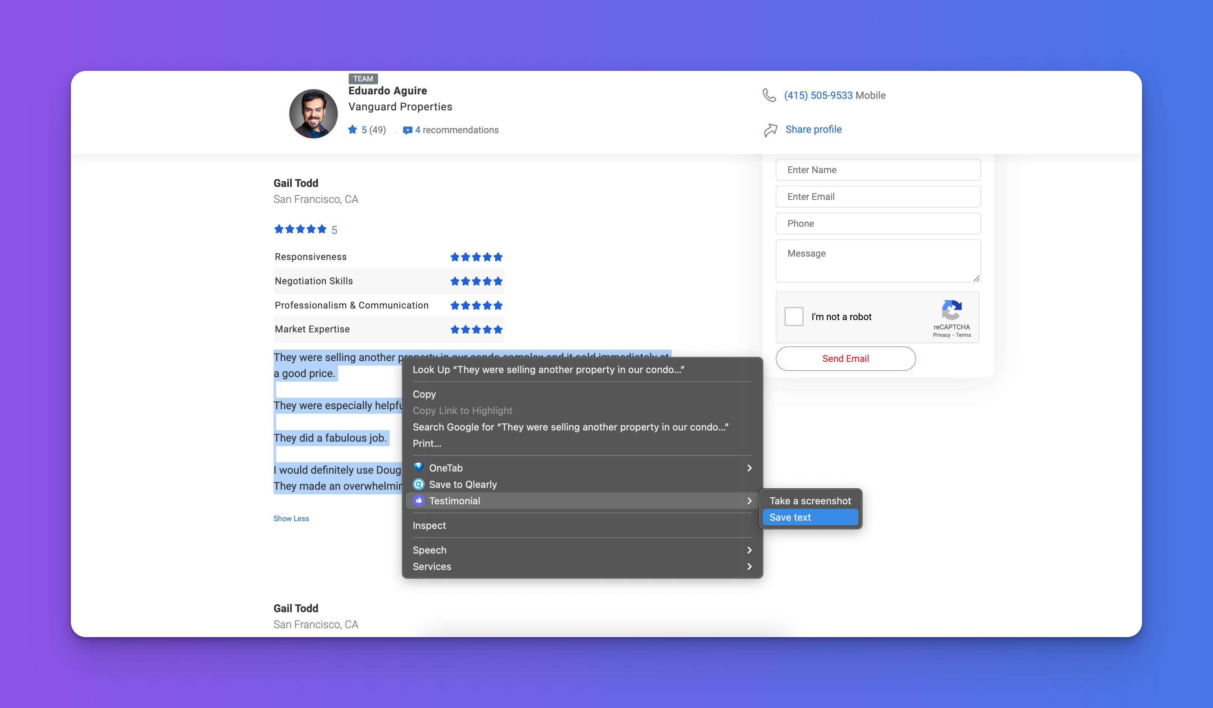
Task: Check the I'm not a robot box
Action: (794, 316)
